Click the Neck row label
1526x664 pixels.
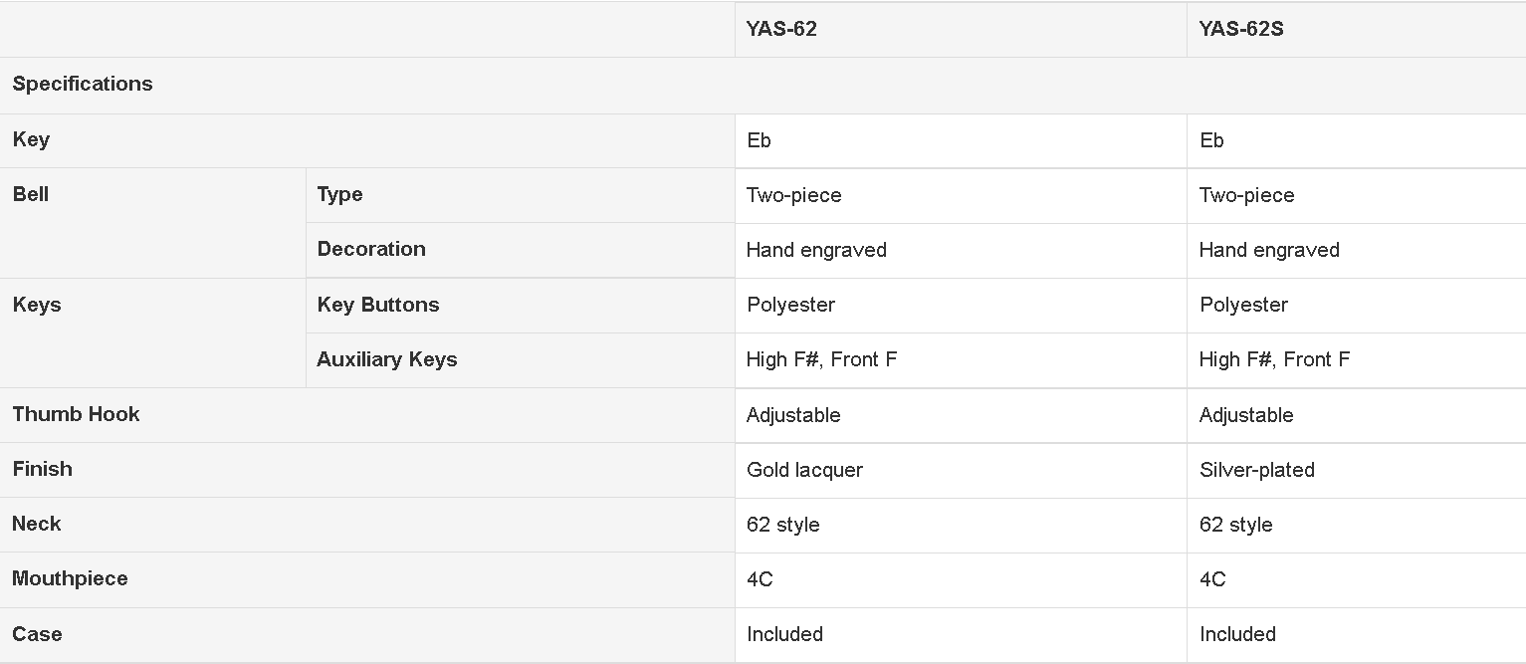coord(37,524)
